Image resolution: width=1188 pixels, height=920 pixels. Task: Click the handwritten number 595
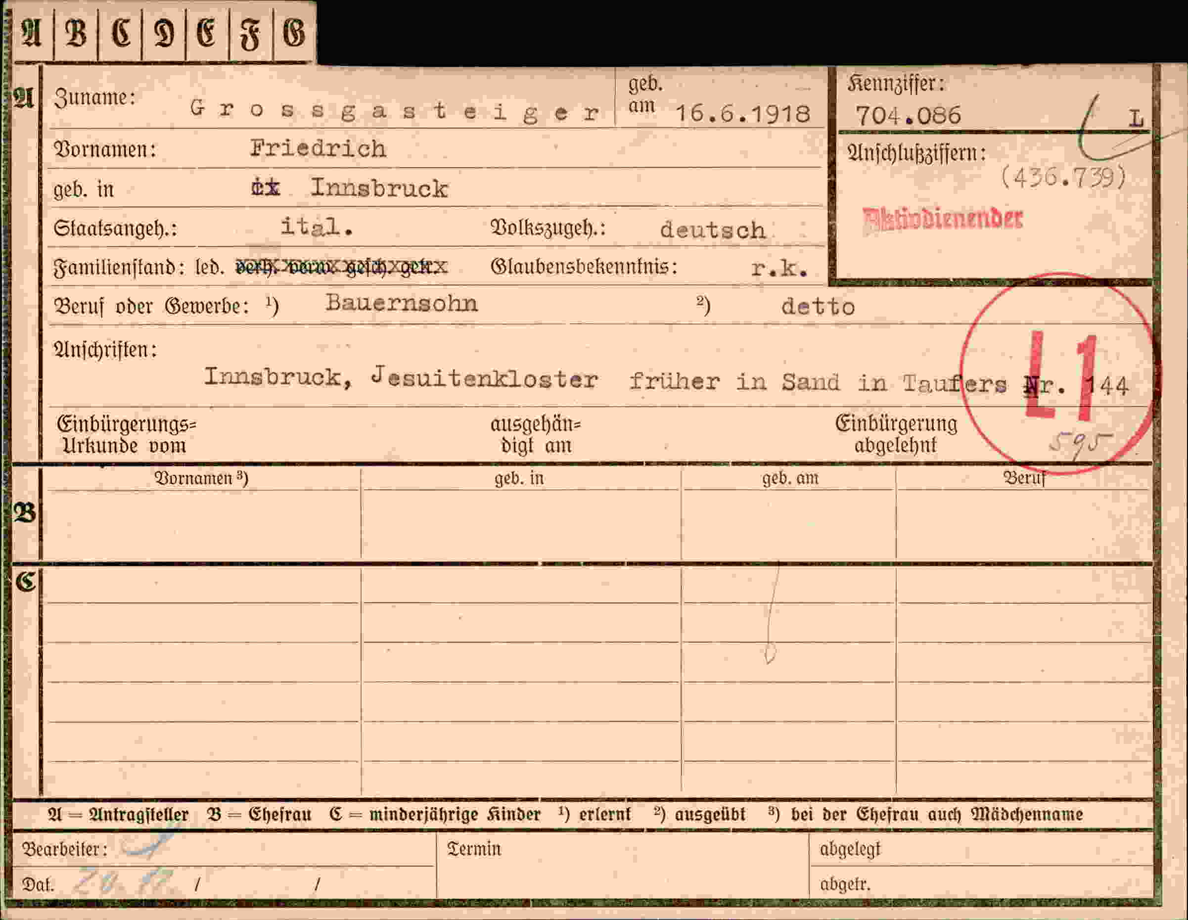coord(1080,447)
